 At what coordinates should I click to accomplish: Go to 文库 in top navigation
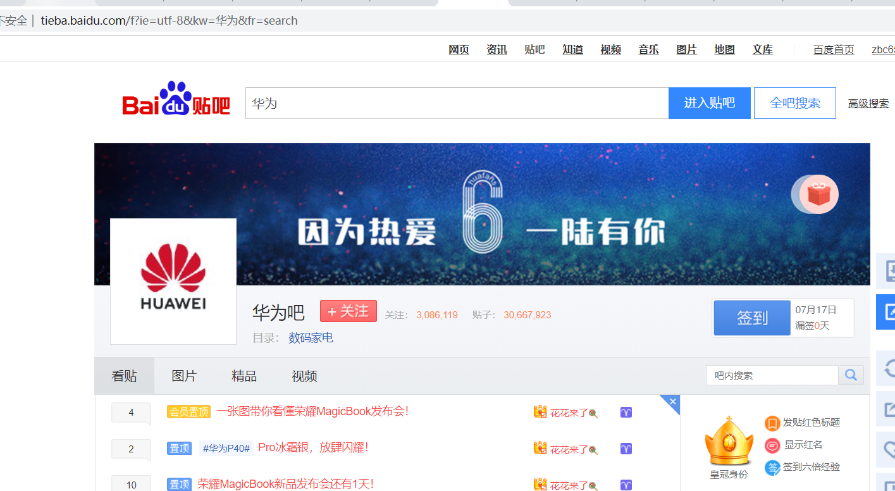[763, 49]
